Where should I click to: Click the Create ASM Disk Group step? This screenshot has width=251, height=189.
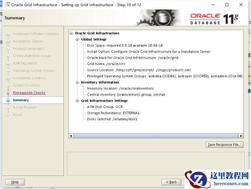(32, 56)
